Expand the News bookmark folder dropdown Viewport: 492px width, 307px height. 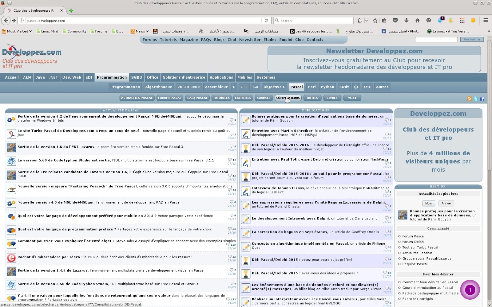[x=140, y=31]
